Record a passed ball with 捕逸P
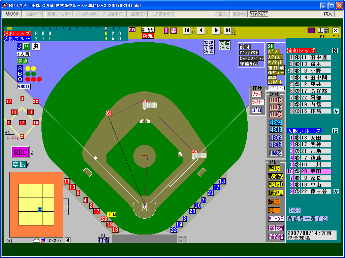 (x=276, y=237)
